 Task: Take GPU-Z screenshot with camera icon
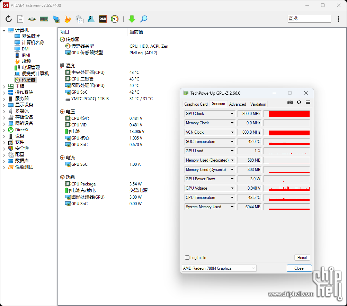point(290,102)
